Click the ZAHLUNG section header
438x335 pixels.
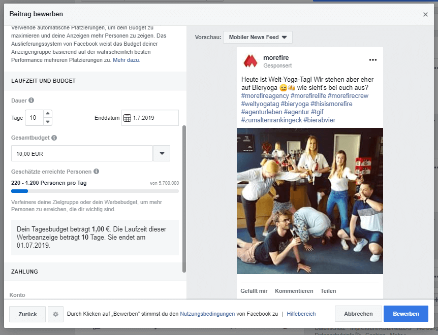click(x=24, y=272)
